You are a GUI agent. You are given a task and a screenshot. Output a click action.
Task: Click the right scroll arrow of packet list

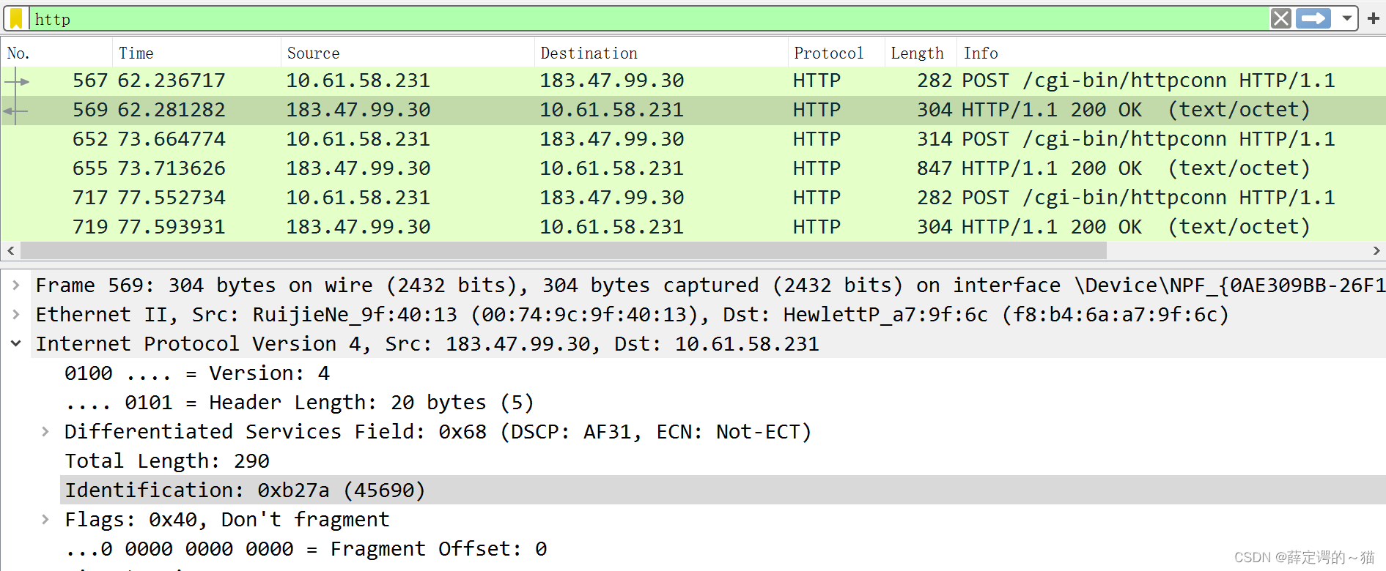point(1376,251)
